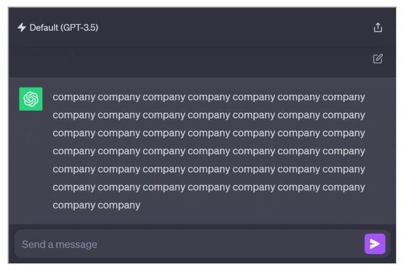Click the green ChatGPT logo avatar
The width and height of the screenshot is (406, 270).
[31, 99]
